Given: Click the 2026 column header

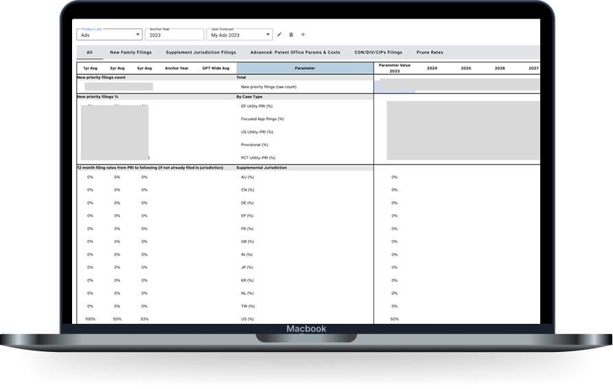Looking at the screenshot, I should click(x=500, y=68).
